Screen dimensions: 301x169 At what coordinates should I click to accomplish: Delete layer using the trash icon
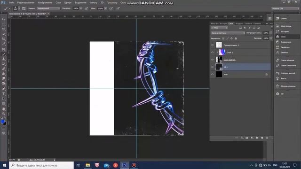267,138
